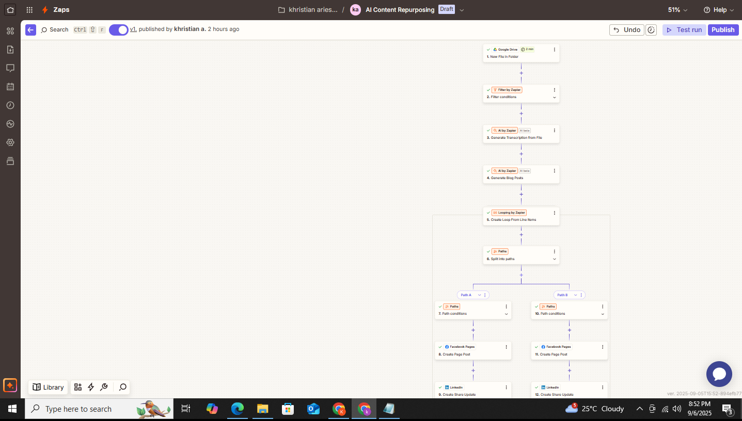Expand step 7 Path conditions chevron
Image resolution: width=742 pixels, height=421 pixels.
click(506, 314)
